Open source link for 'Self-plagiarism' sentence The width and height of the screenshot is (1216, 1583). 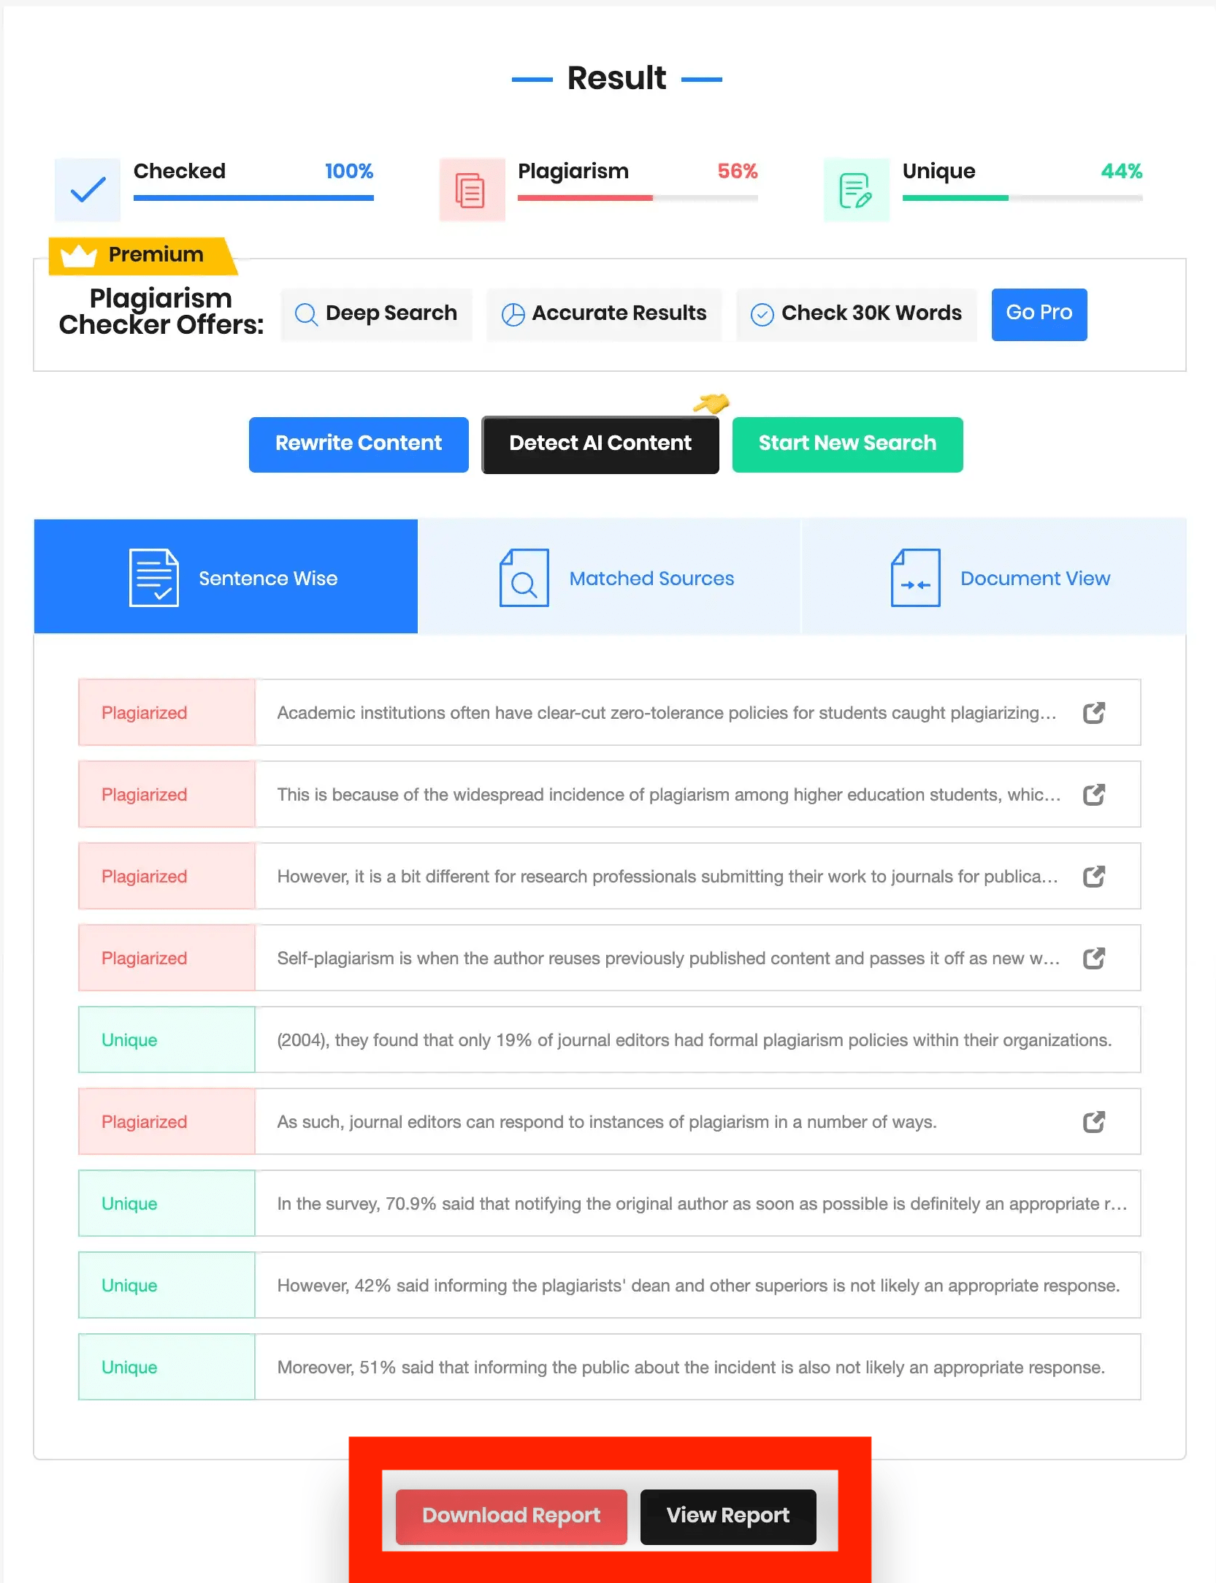coord(1093,958)
